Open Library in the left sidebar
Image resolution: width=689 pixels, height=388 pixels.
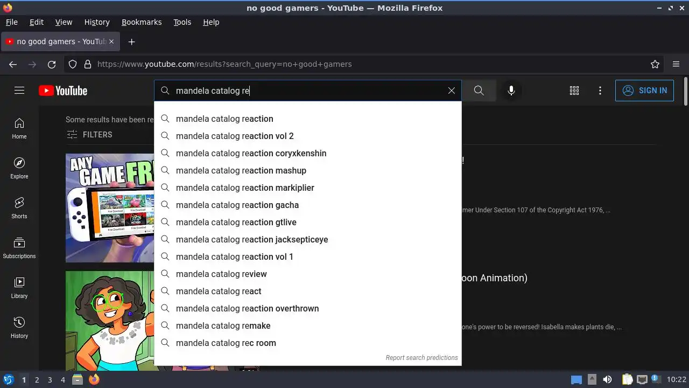[19, 288]
